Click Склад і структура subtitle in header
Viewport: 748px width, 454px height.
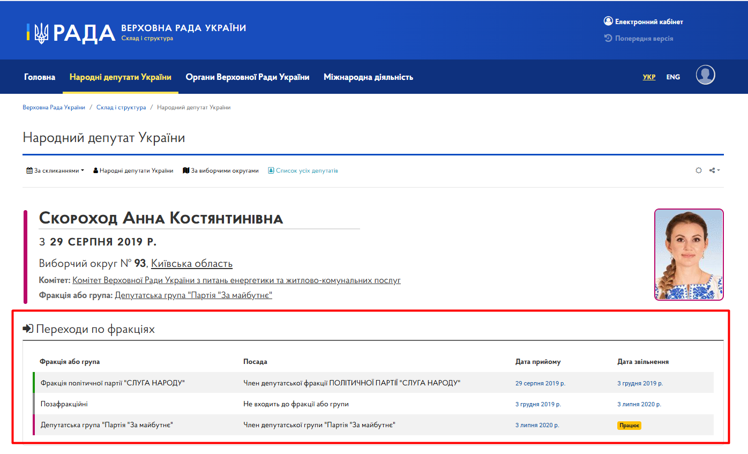(x=147, y=39)
